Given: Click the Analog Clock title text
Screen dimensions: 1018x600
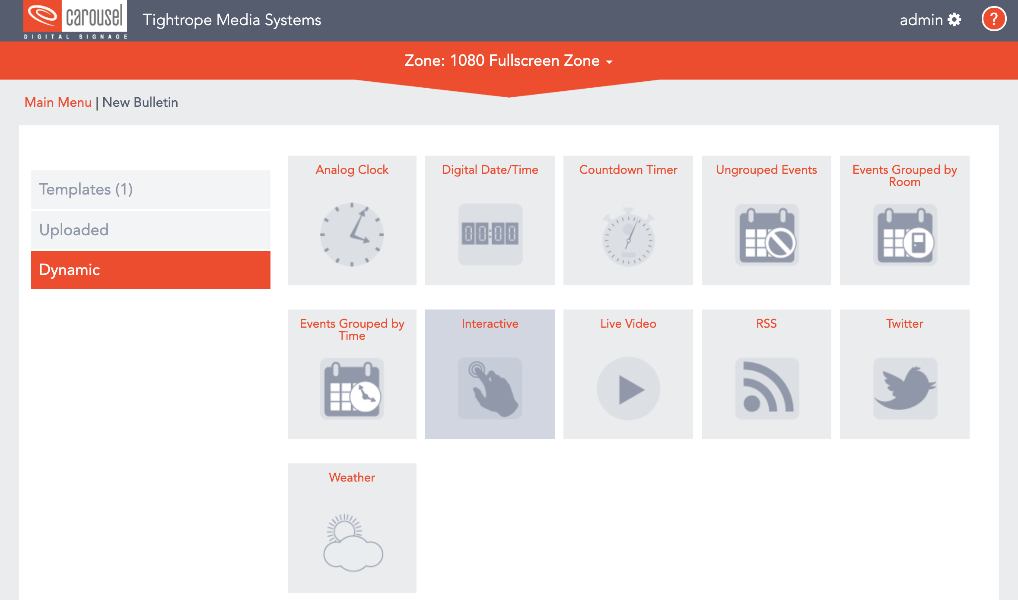Looking at the screenshot, I should pyautogui.click(x=352, y=170).
